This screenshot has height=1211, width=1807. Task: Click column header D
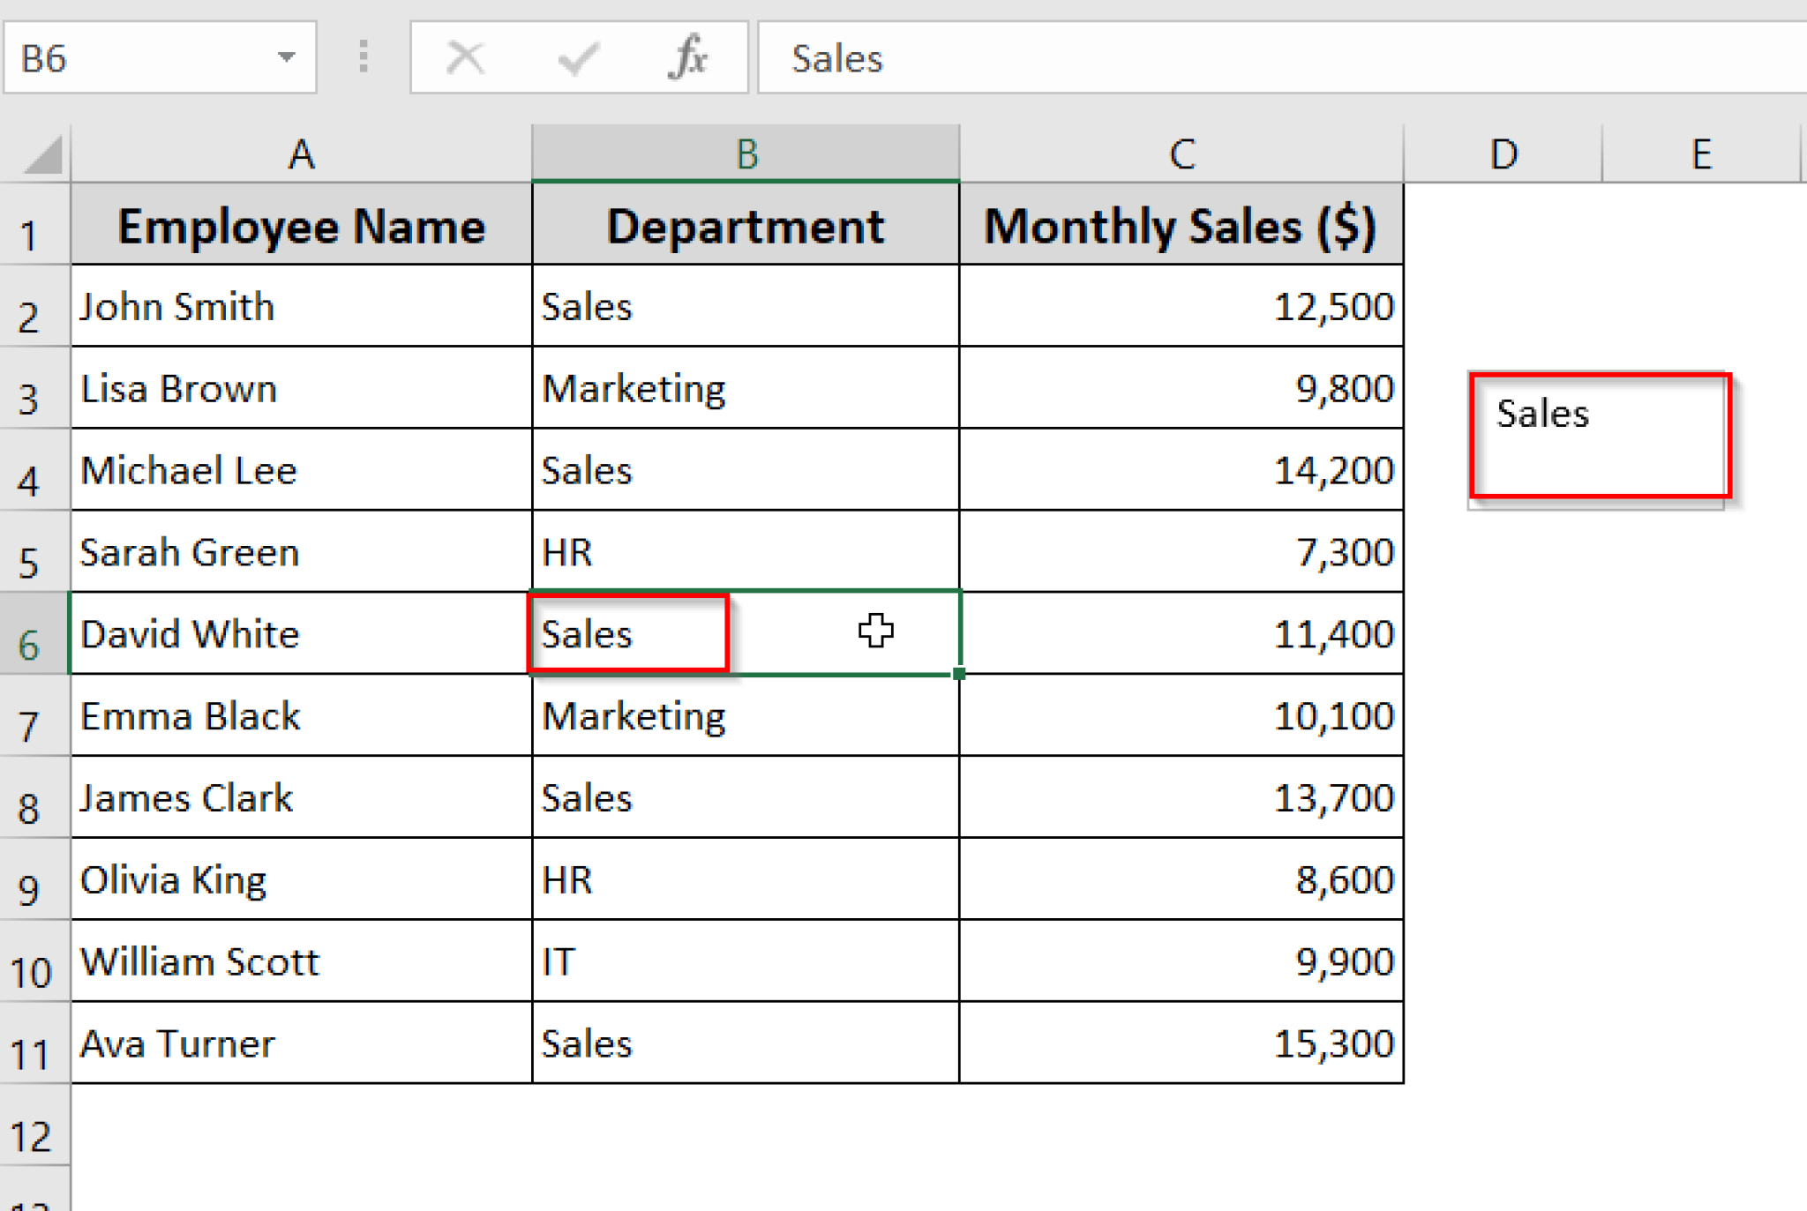(1503, 154)
